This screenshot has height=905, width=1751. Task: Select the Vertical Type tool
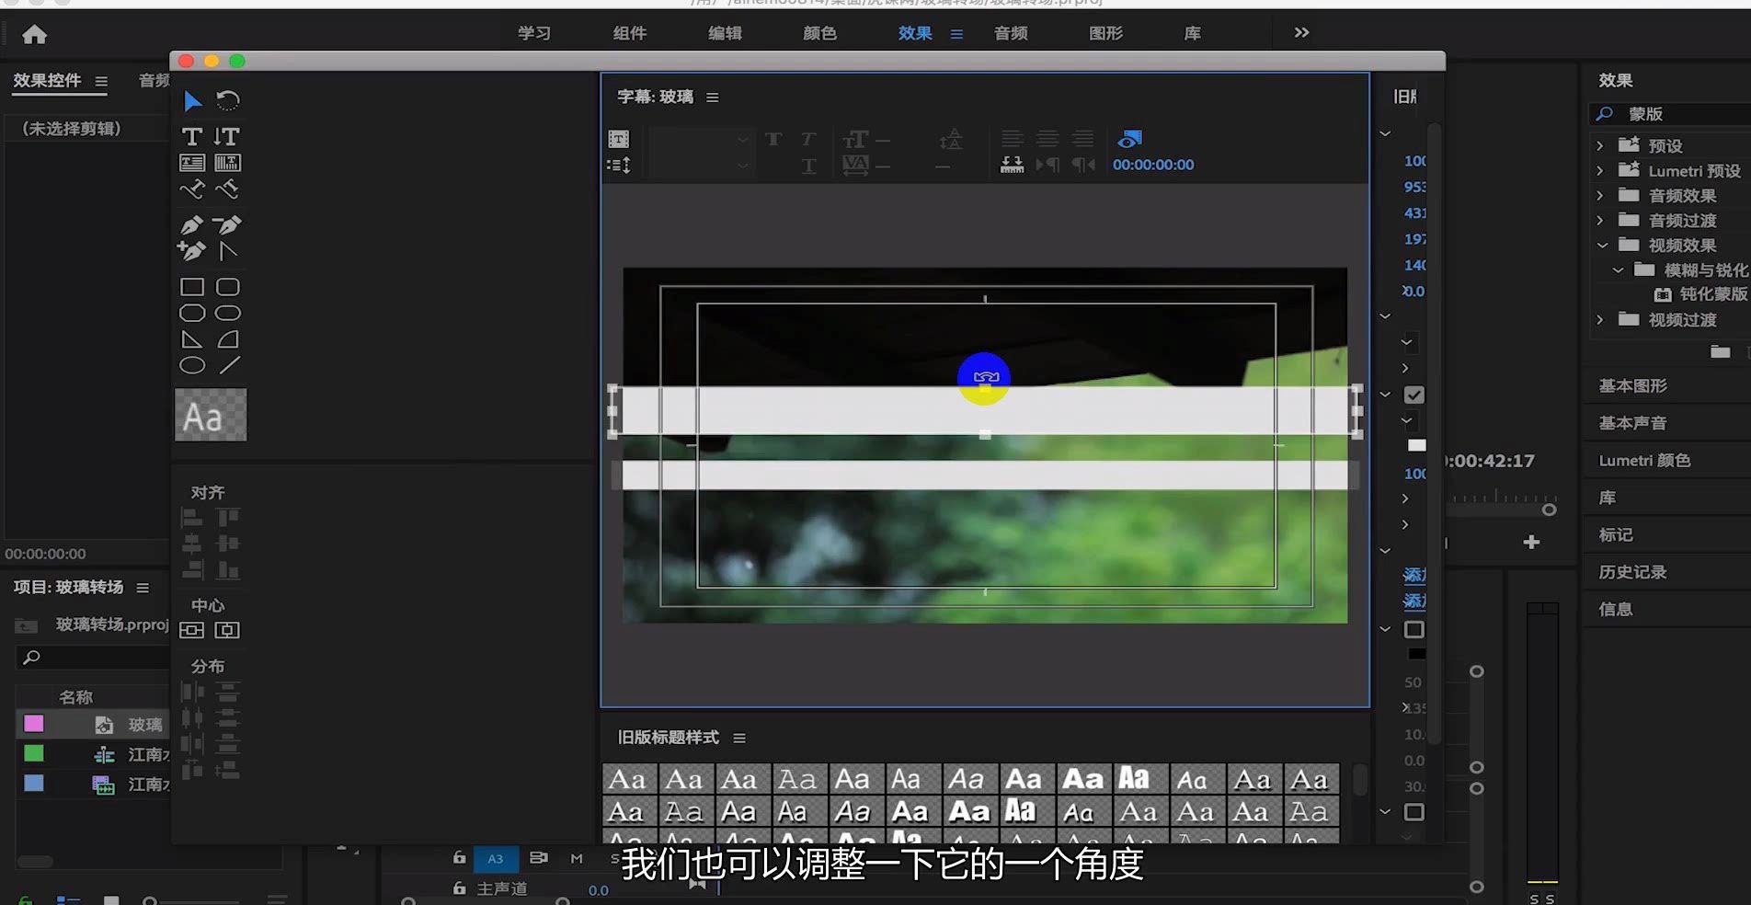coord(227,135)
